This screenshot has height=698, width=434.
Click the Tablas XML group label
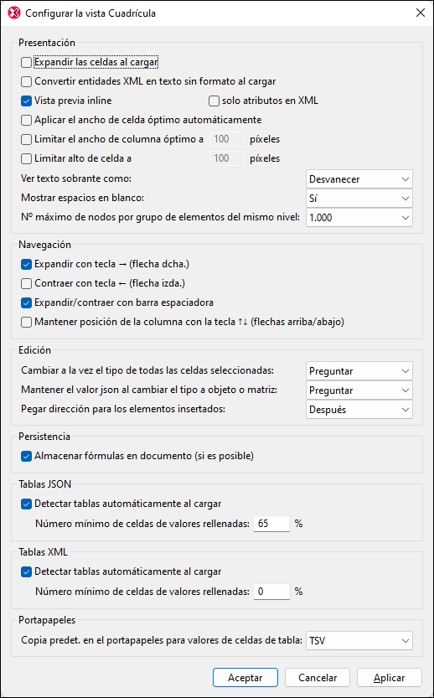(43, 552)
